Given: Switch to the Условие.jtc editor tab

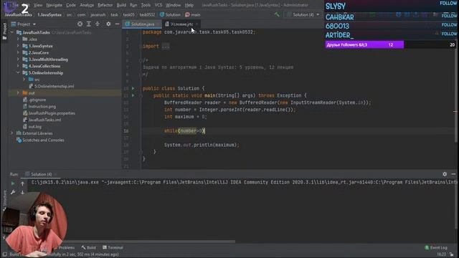Looking at the screenshot, I should point(181,24).
